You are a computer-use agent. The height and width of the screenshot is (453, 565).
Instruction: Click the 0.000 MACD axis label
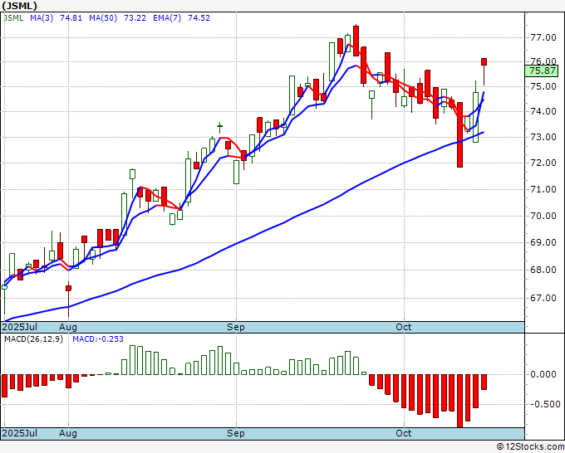543,374
